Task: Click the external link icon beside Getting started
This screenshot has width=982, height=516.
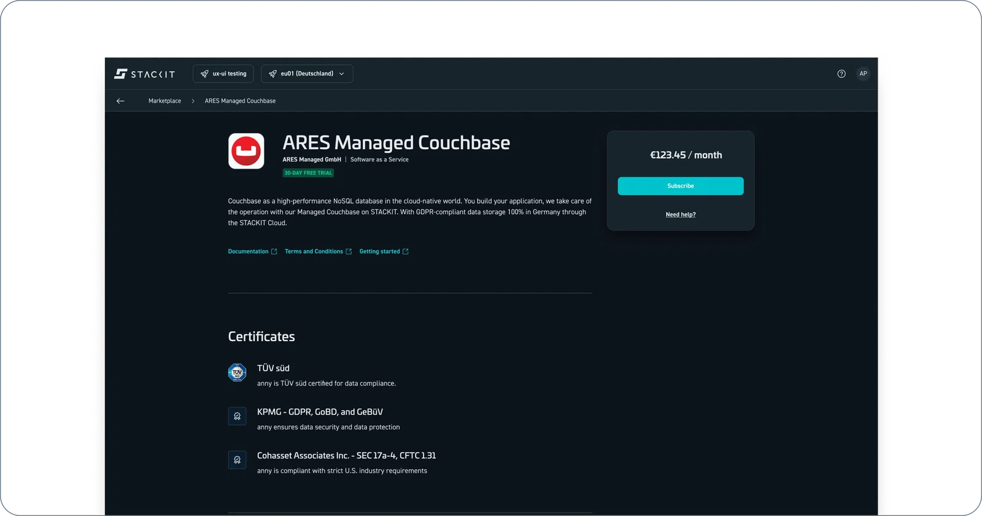Action: (405, 252)
